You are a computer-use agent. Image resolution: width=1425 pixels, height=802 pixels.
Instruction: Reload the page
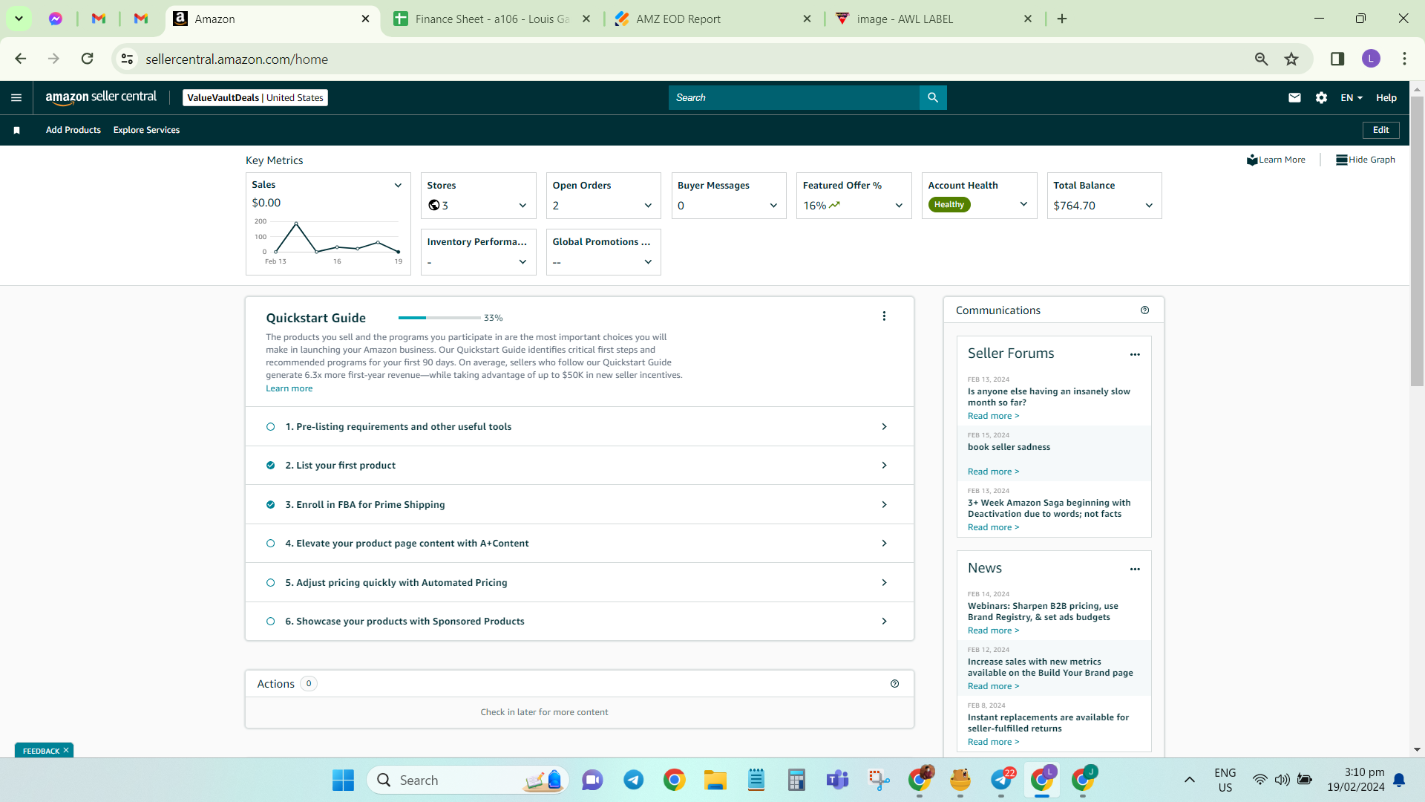click(87, 59)
